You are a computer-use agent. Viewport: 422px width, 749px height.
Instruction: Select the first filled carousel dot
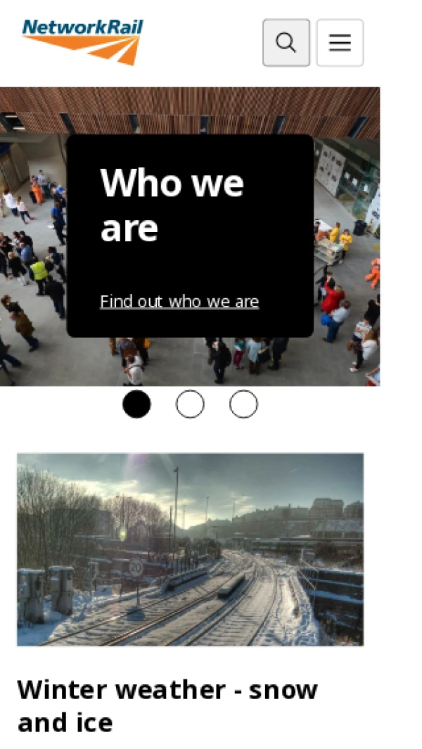click(136, 404)
